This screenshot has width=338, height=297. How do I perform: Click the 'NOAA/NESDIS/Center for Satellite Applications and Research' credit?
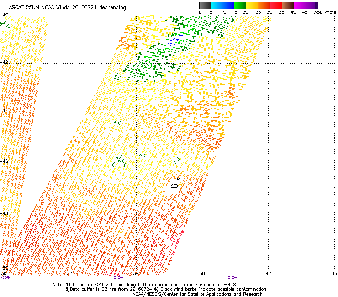pos(197,294)
